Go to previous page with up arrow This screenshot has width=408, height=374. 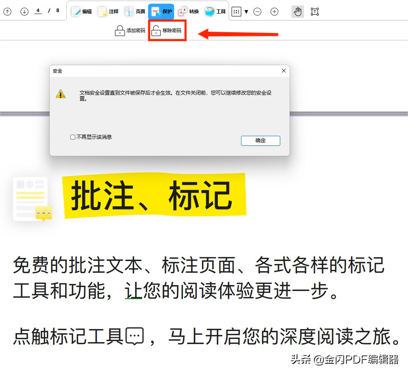8,12
